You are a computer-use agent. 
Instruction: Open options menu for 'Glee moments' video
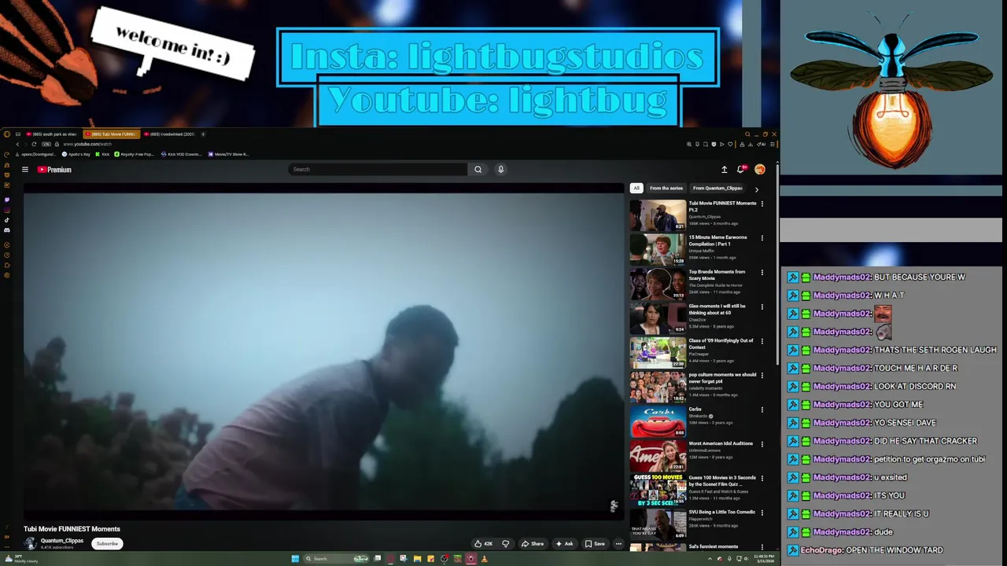pyautogui.click(x=762, y=307)
